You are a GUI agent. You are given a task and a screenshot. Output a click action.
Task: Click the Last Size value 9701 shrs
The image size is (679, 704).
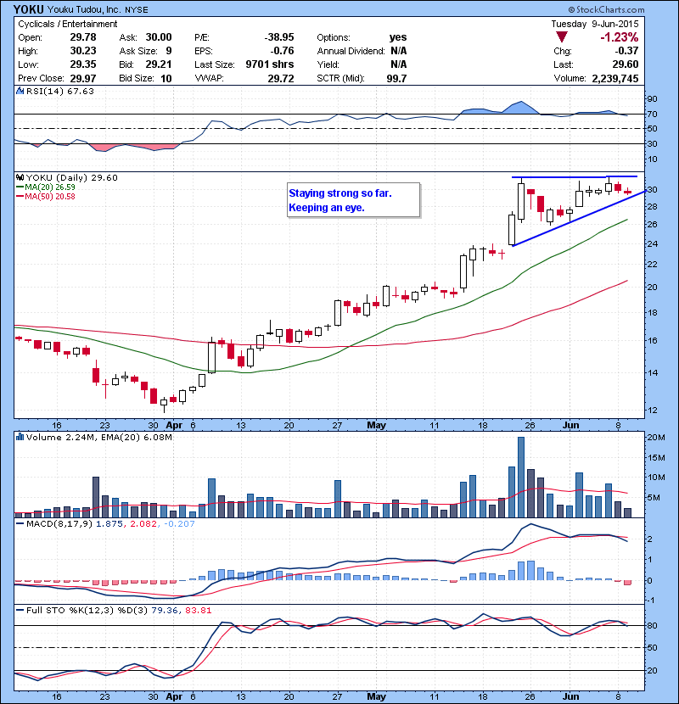(270, 64)
